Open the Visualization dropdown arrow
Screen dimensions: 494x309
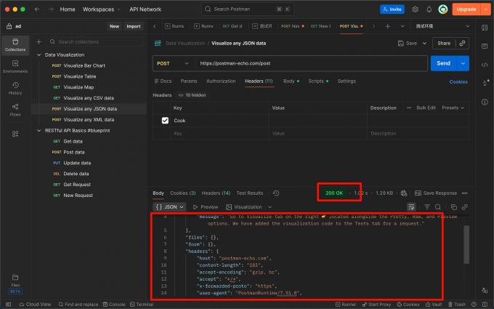point(270,206)
